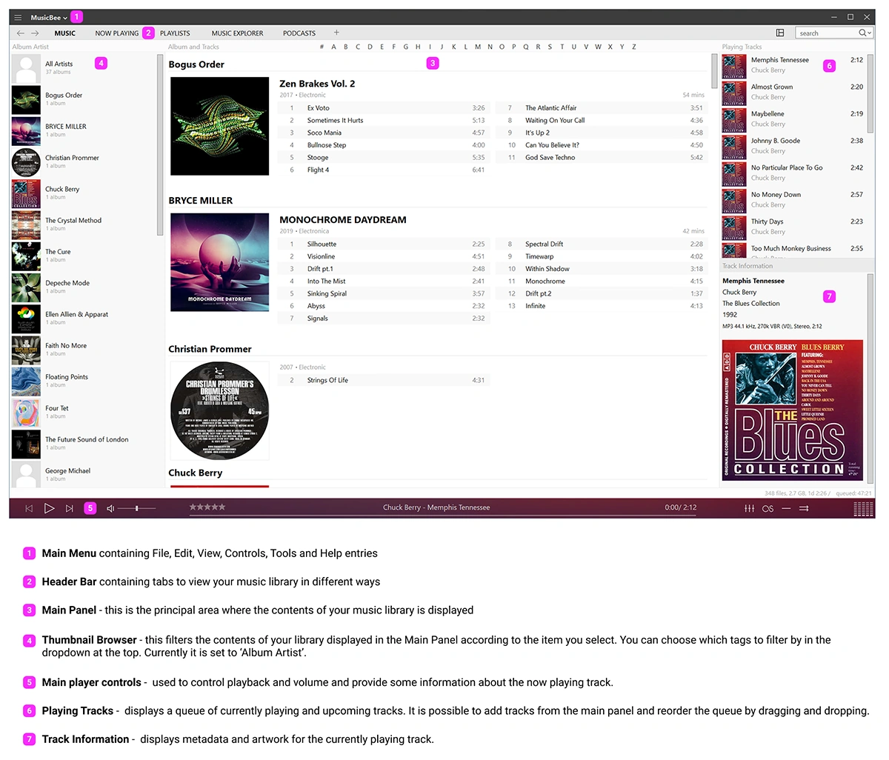Switch to the MUSIC EXPLORER tab

coord(237,33)
